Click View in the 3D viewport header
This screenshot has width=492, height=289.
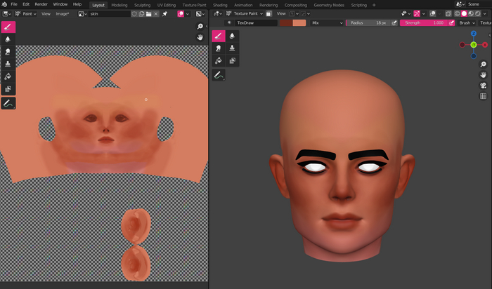(281, 13)
